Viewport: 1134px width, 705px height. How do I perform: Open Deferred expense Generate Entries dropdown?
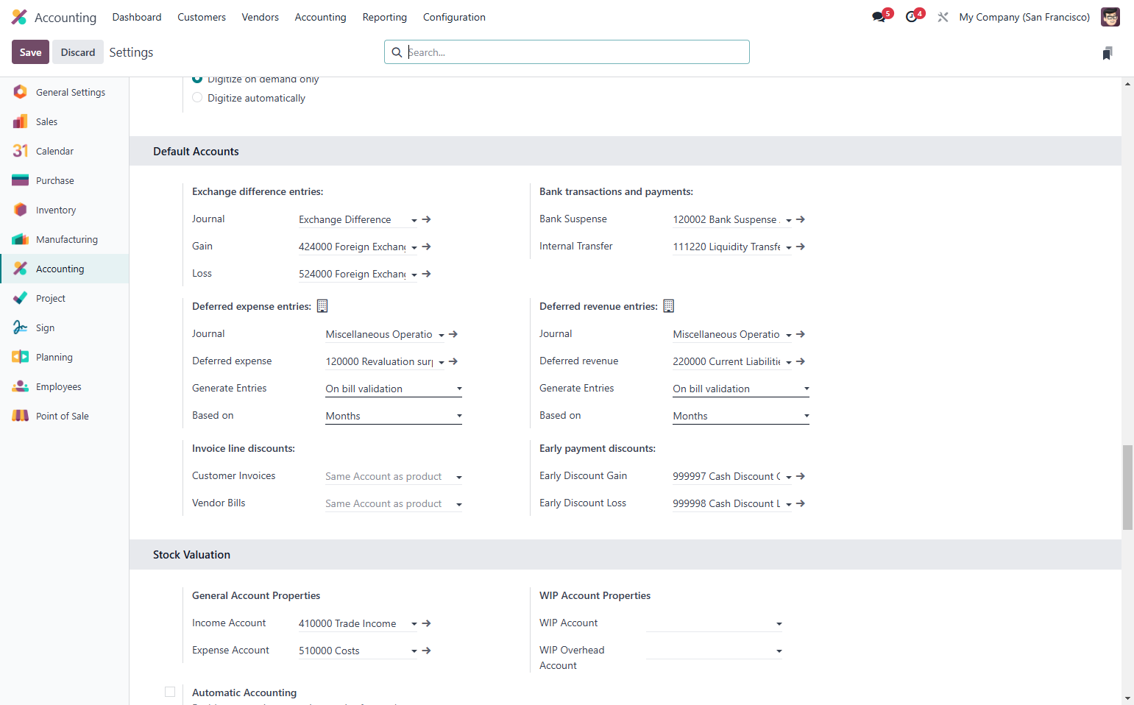point(394,389)
